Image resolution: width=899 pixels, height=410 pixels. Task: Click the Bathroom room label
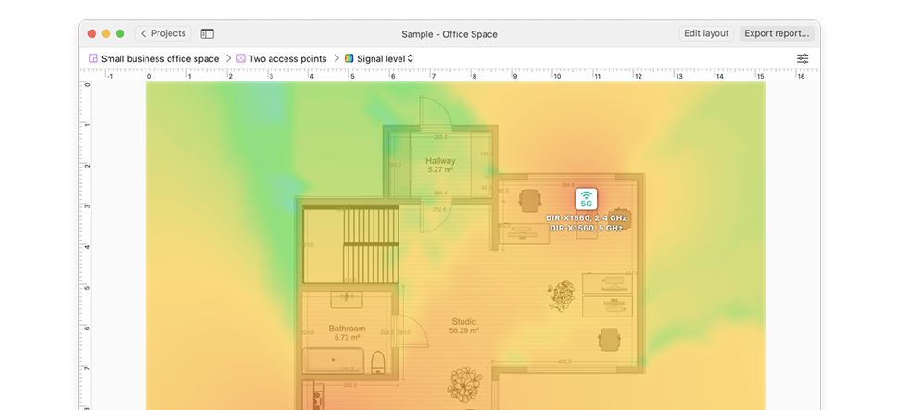[x=347, y=329]
